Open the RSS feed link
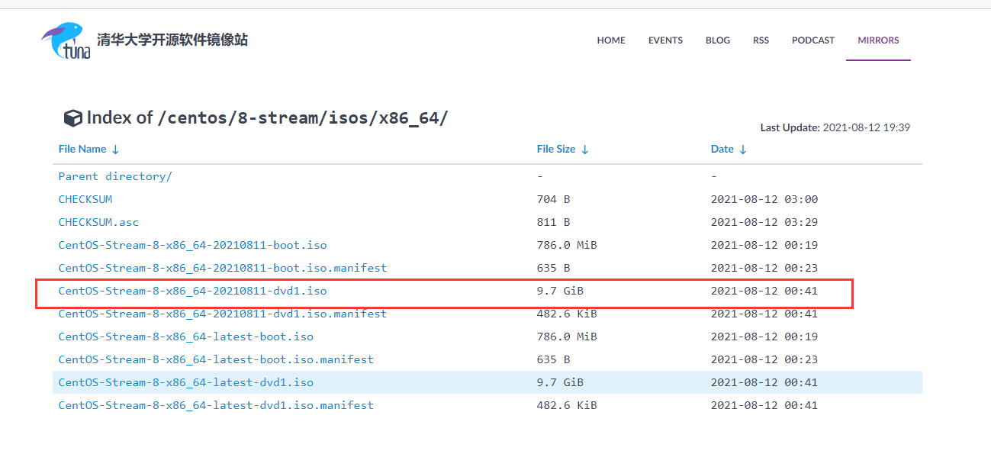991x467 pixels. [x=761, y=40]
